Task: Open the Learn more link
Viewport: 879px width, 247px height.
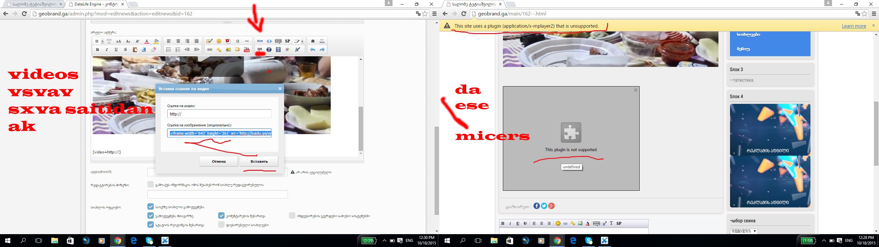Action: coord(854,26)
